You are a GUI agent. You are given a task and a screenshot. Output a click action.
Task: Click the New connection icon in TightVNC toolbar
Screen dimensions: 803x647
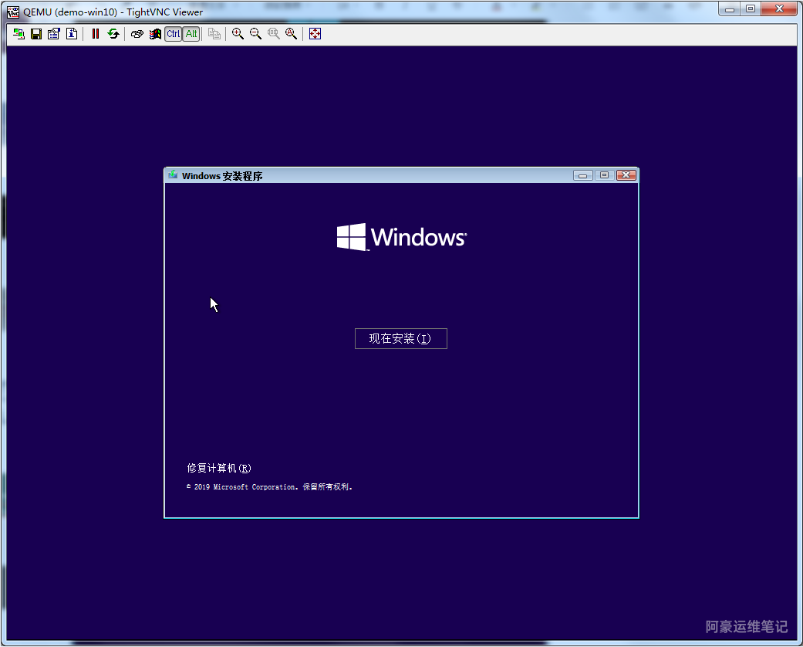tap(19, 34)
